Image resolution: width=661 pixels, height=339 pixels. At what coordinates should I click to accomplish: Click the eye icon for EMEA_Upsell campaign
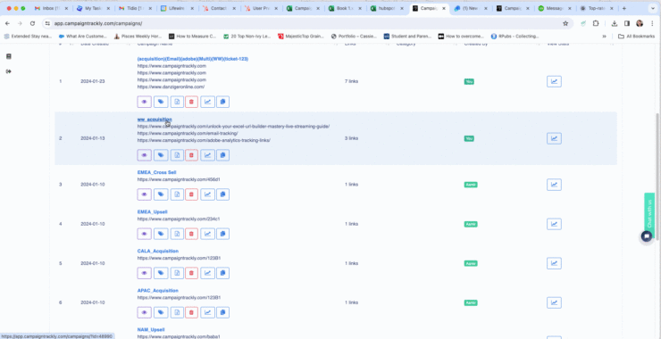pos(144,234)
